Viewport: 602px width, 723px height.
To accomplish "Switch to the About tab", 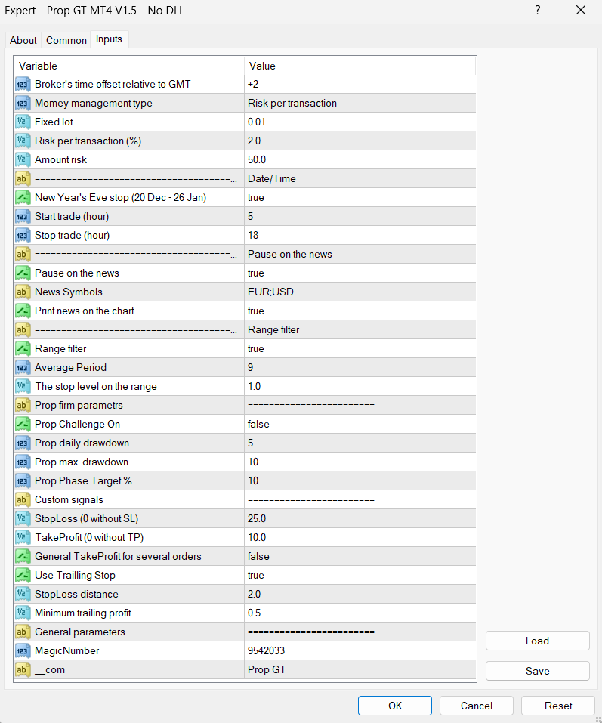I will 23,41.
